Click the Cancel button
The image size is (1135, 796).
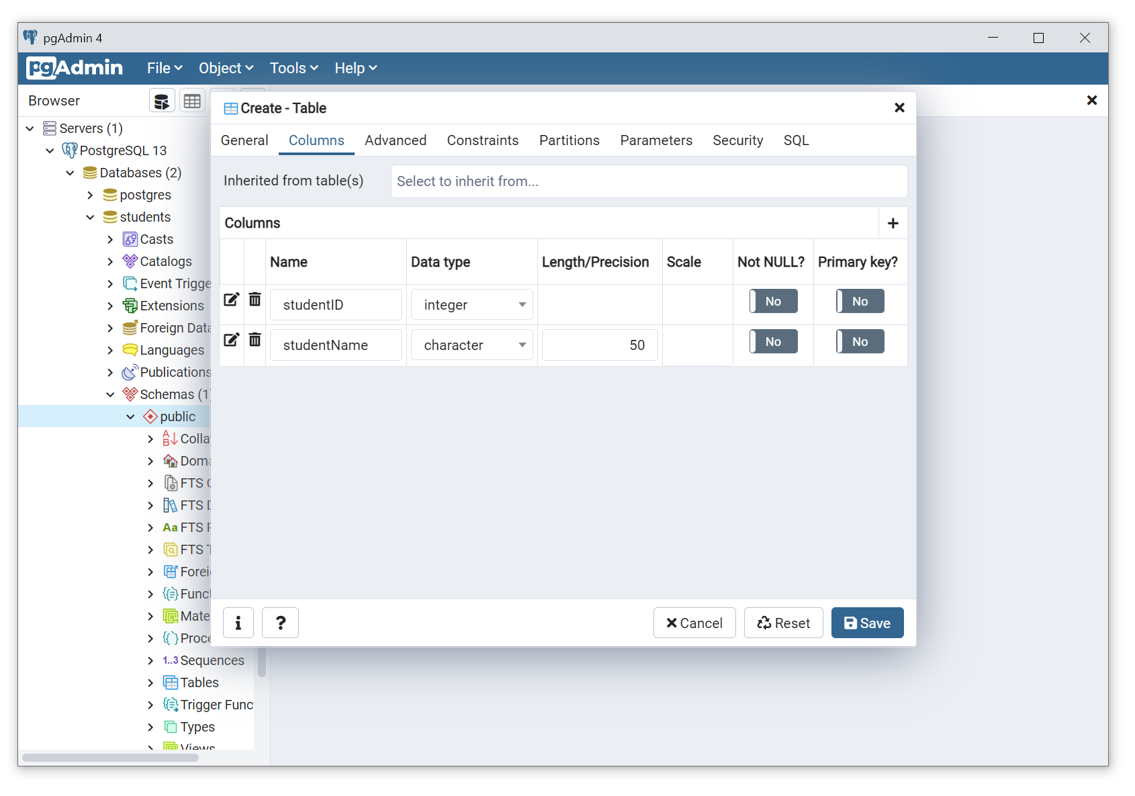pos(694,623)
